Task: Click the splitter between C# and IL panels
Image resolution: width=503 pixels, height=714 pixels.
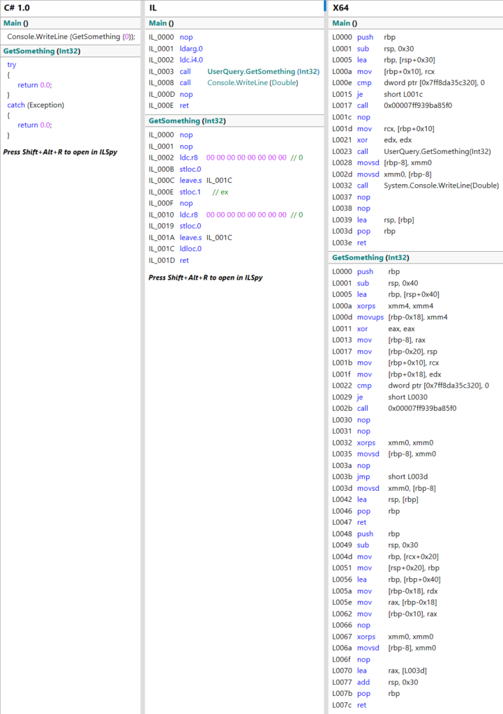Action: [142, 349]
